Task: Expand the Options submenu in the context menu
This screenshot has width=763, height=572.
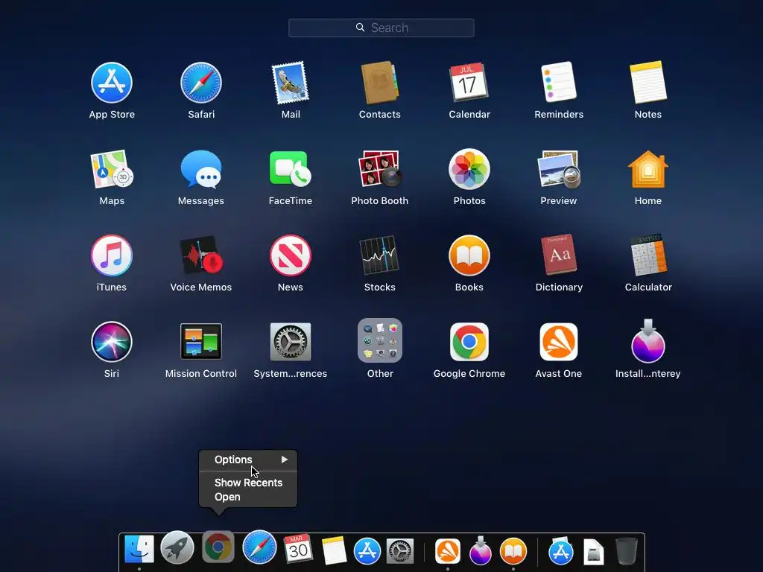Action: 248,460
